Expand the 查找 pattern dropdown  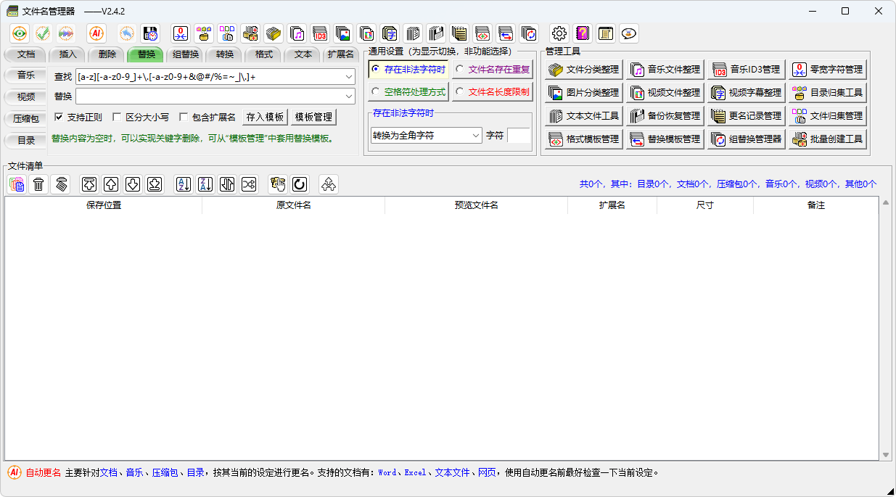pyautogui.click(x=349, y=76)
